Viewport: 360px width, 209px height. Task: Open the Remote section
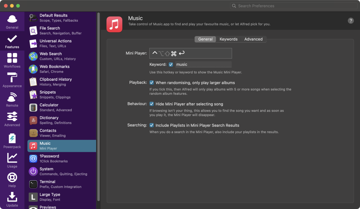(12, 99)
